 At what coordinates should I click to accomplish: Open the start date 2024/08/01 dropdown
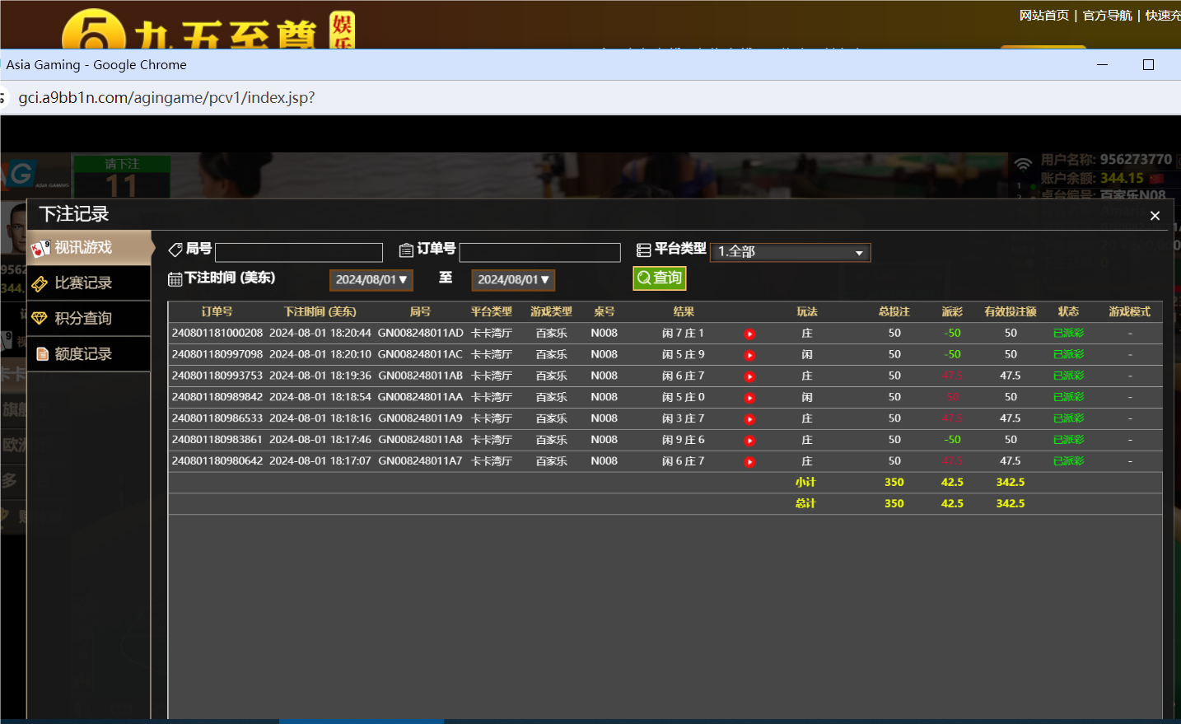(x=371, y=279)
